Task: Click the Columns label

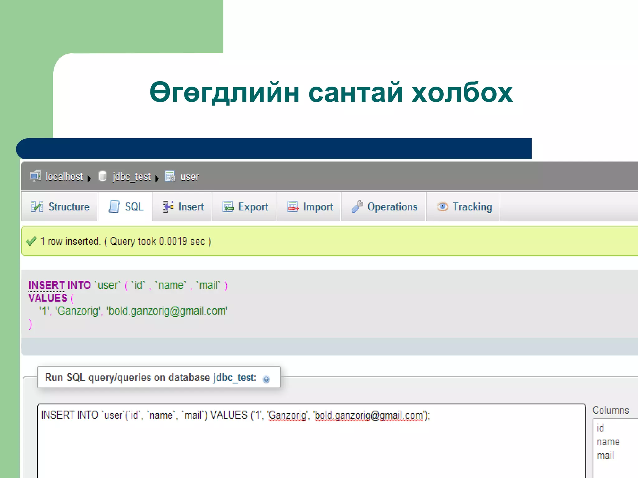Action: point(611,410)
